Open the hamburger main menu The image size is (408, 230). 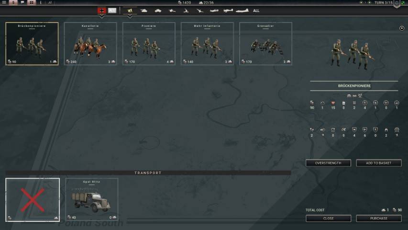[4, 2]
